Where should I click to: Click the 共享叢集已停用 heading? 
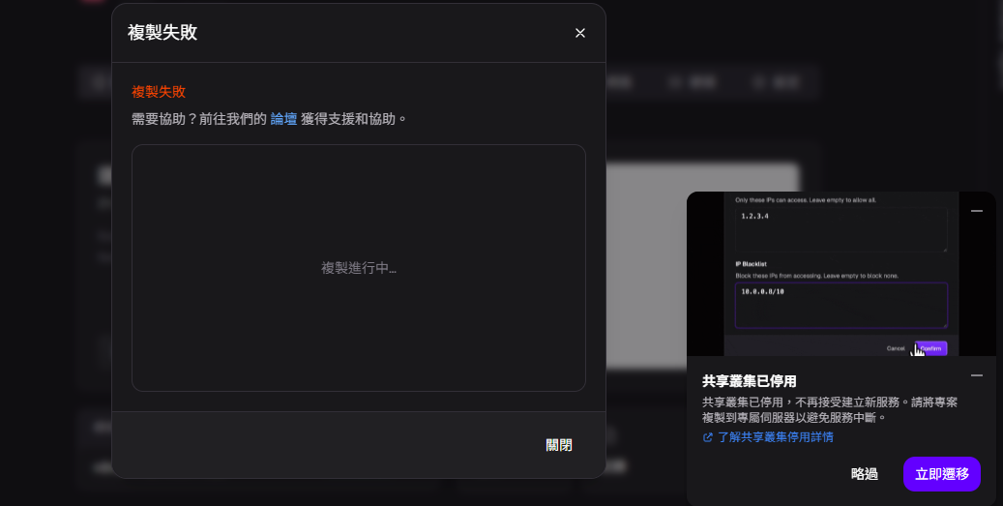pyautogui.click(x=749, y=381)
